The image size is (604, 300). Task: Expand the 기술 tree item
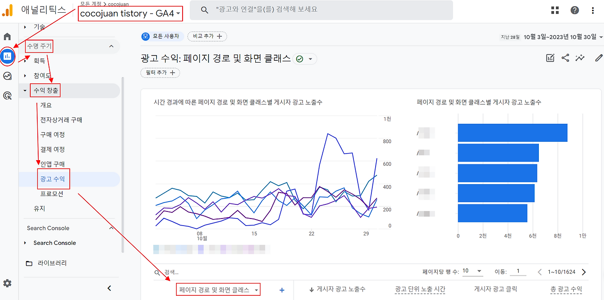pyautogui.click(x=25, y=27)
